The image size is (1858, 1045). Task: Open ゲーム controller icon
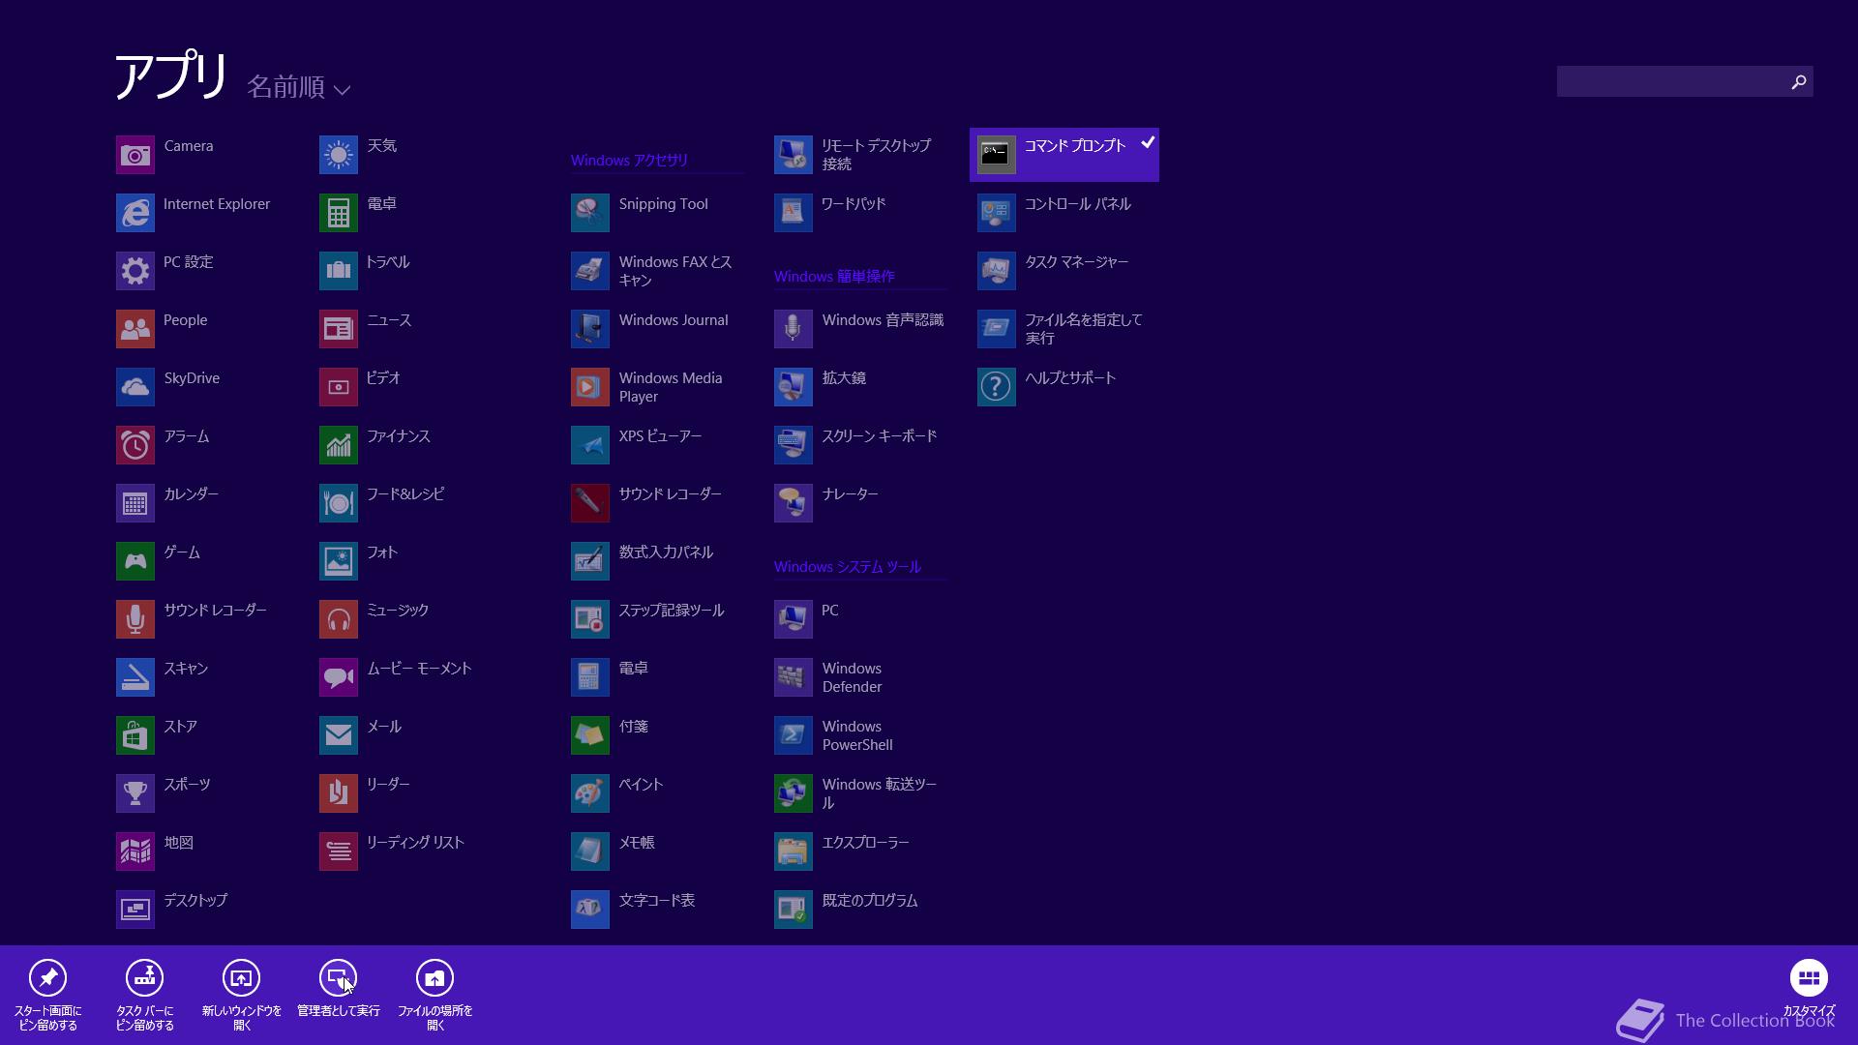point(135,561)
